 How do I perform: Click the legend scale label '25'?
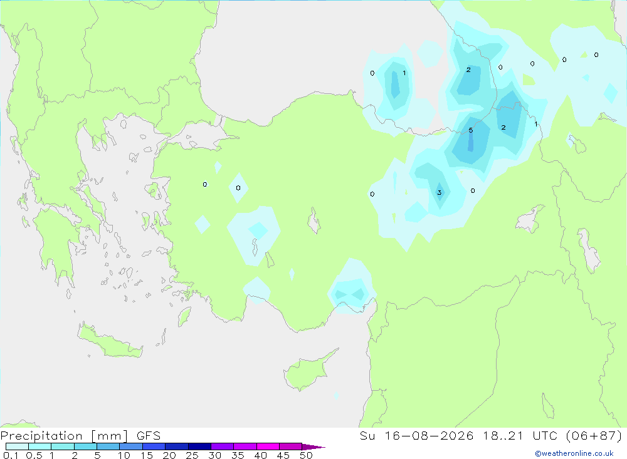(x=192, y=455)
